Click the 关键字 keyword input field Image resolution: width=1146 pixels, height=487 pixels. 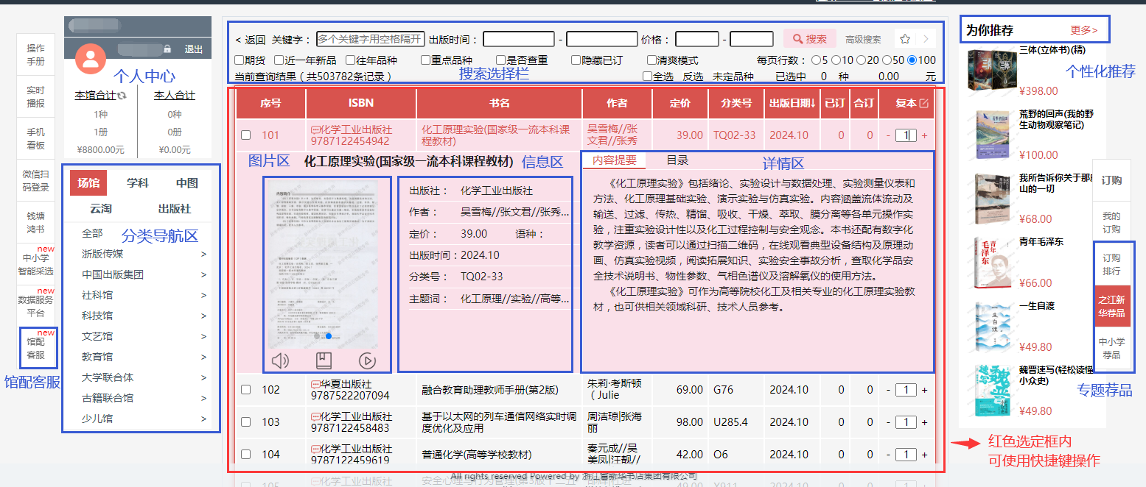click(x=370, y=39)
